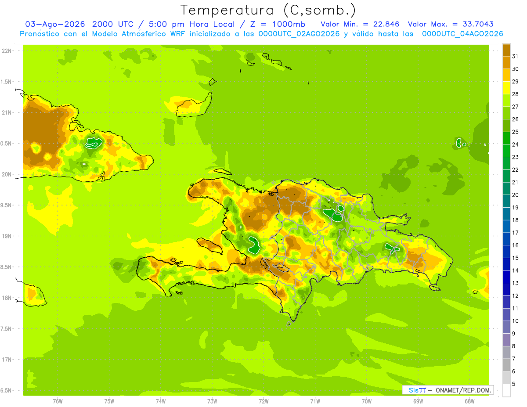This screenshot has width=527, height=407.
Task: Click the "9.5N" latitude label
Action: click(x=6, y=205)
